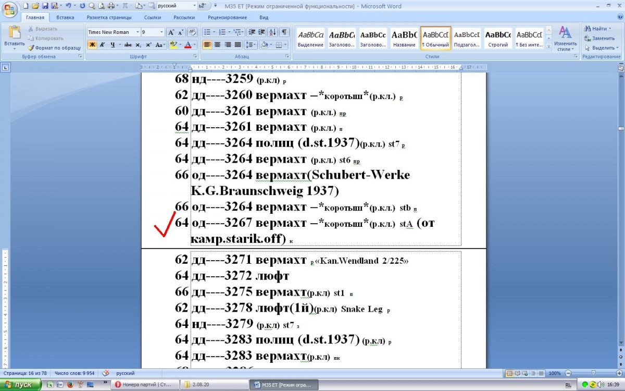Open the Рецензирование ribbon tab
Viewport: 625px width, 391px height.
227,17
